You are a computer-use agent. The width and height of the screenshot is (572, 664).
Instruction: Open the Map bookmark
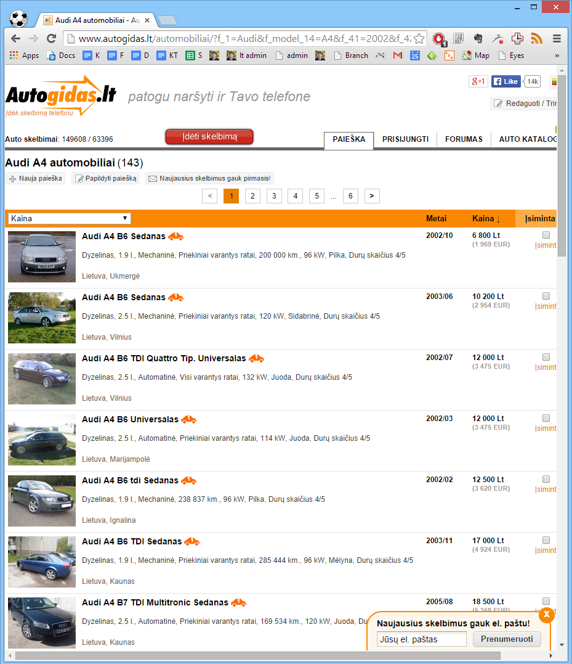click(x=475, y=55)
